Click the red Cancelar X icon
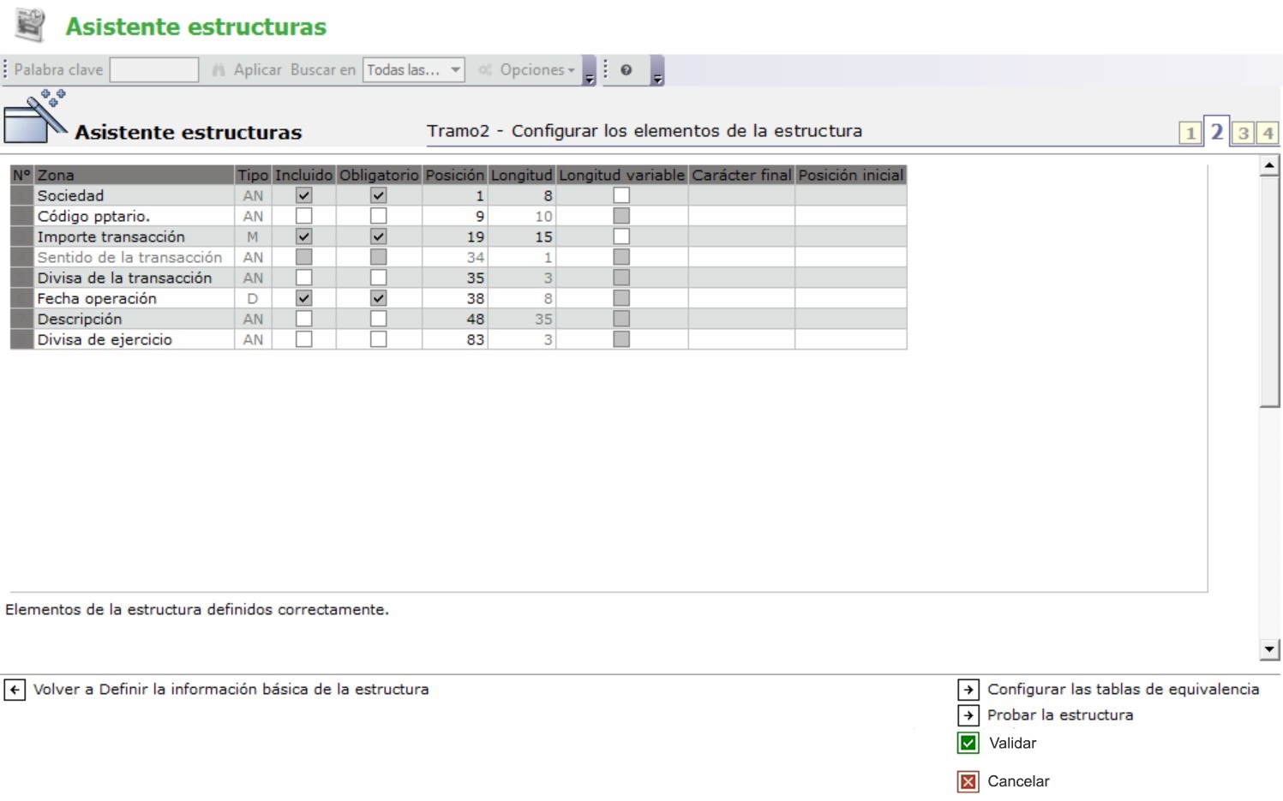This screenshot has height=801, width=1283. pos(968,781)
